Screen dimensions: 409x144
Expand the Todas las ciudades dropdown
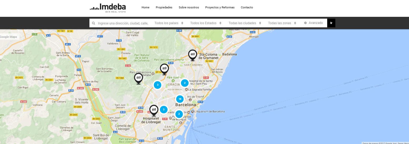click(x=245, y=23)
